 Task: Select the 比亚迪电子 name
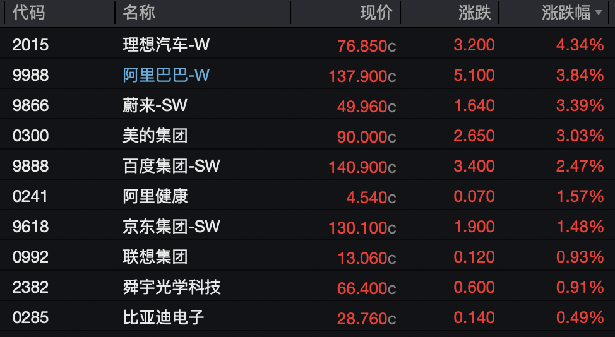[164, 317]
